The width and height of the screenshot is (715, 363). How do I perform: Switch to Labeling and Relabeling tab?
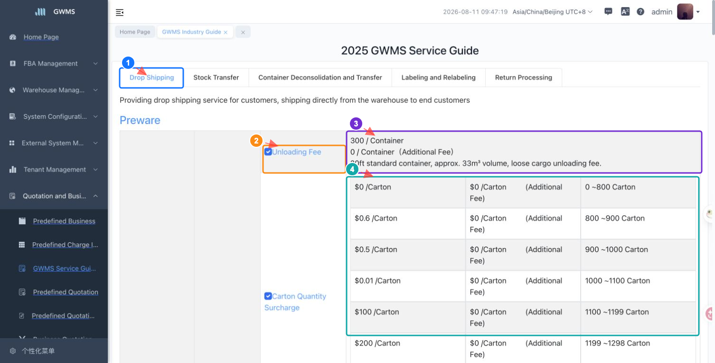(438, 77)
